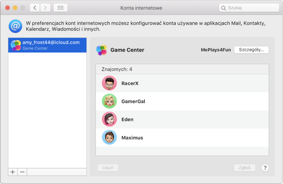Select friend Eden in the list

pos(182,119)
